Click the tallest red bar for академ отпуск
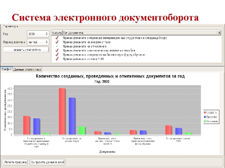The width and height of the screenshot is (225, 168). click(x=62, y=111)
